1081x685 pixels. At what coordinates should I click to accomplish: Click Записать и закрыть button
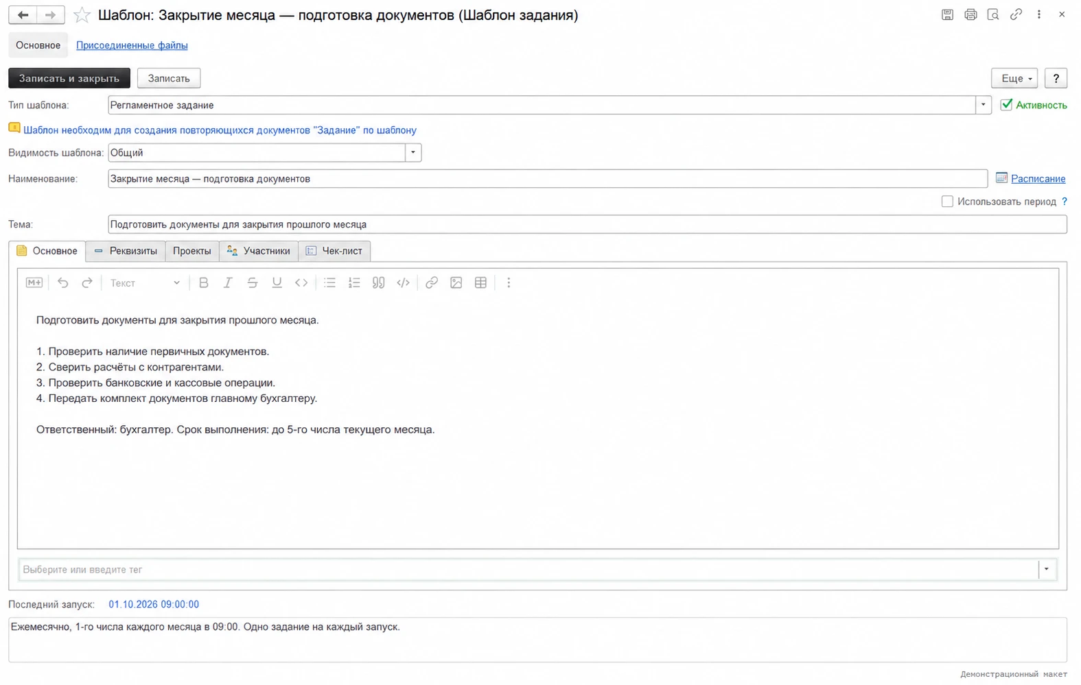pos(69,78)
